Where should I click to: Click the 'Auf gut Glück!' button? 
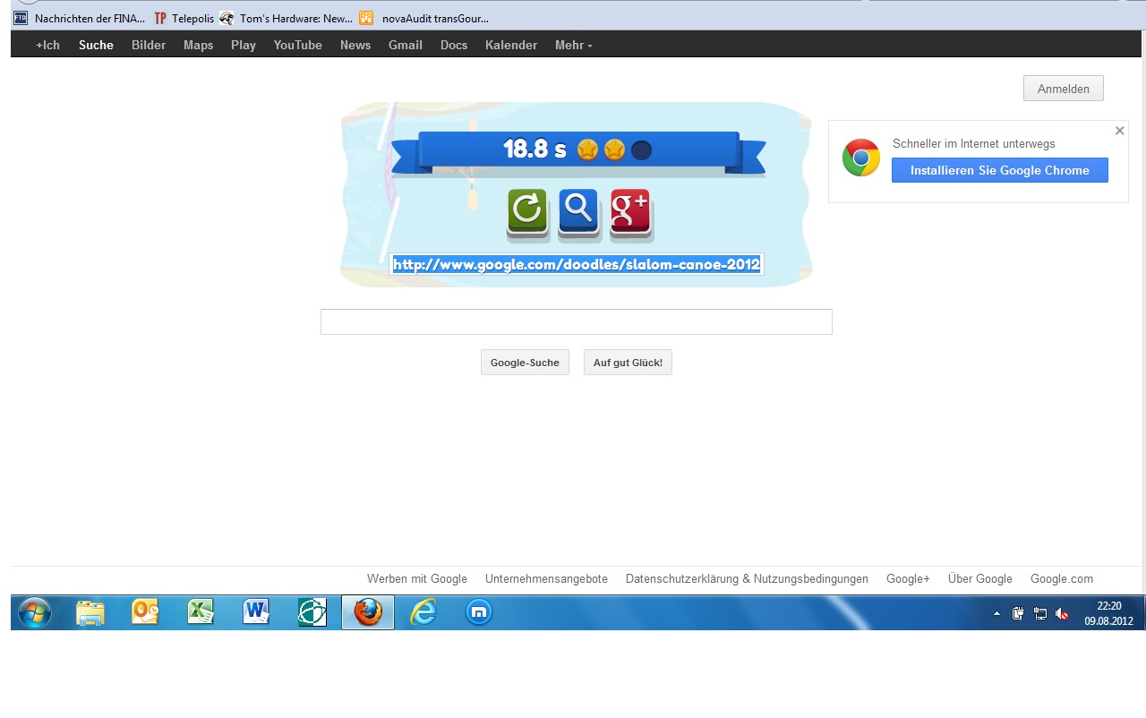pyautogui.click(x=628, y=363)
